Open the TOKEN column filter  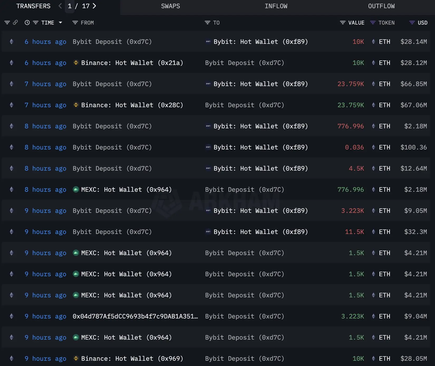(x=373, y=23)
